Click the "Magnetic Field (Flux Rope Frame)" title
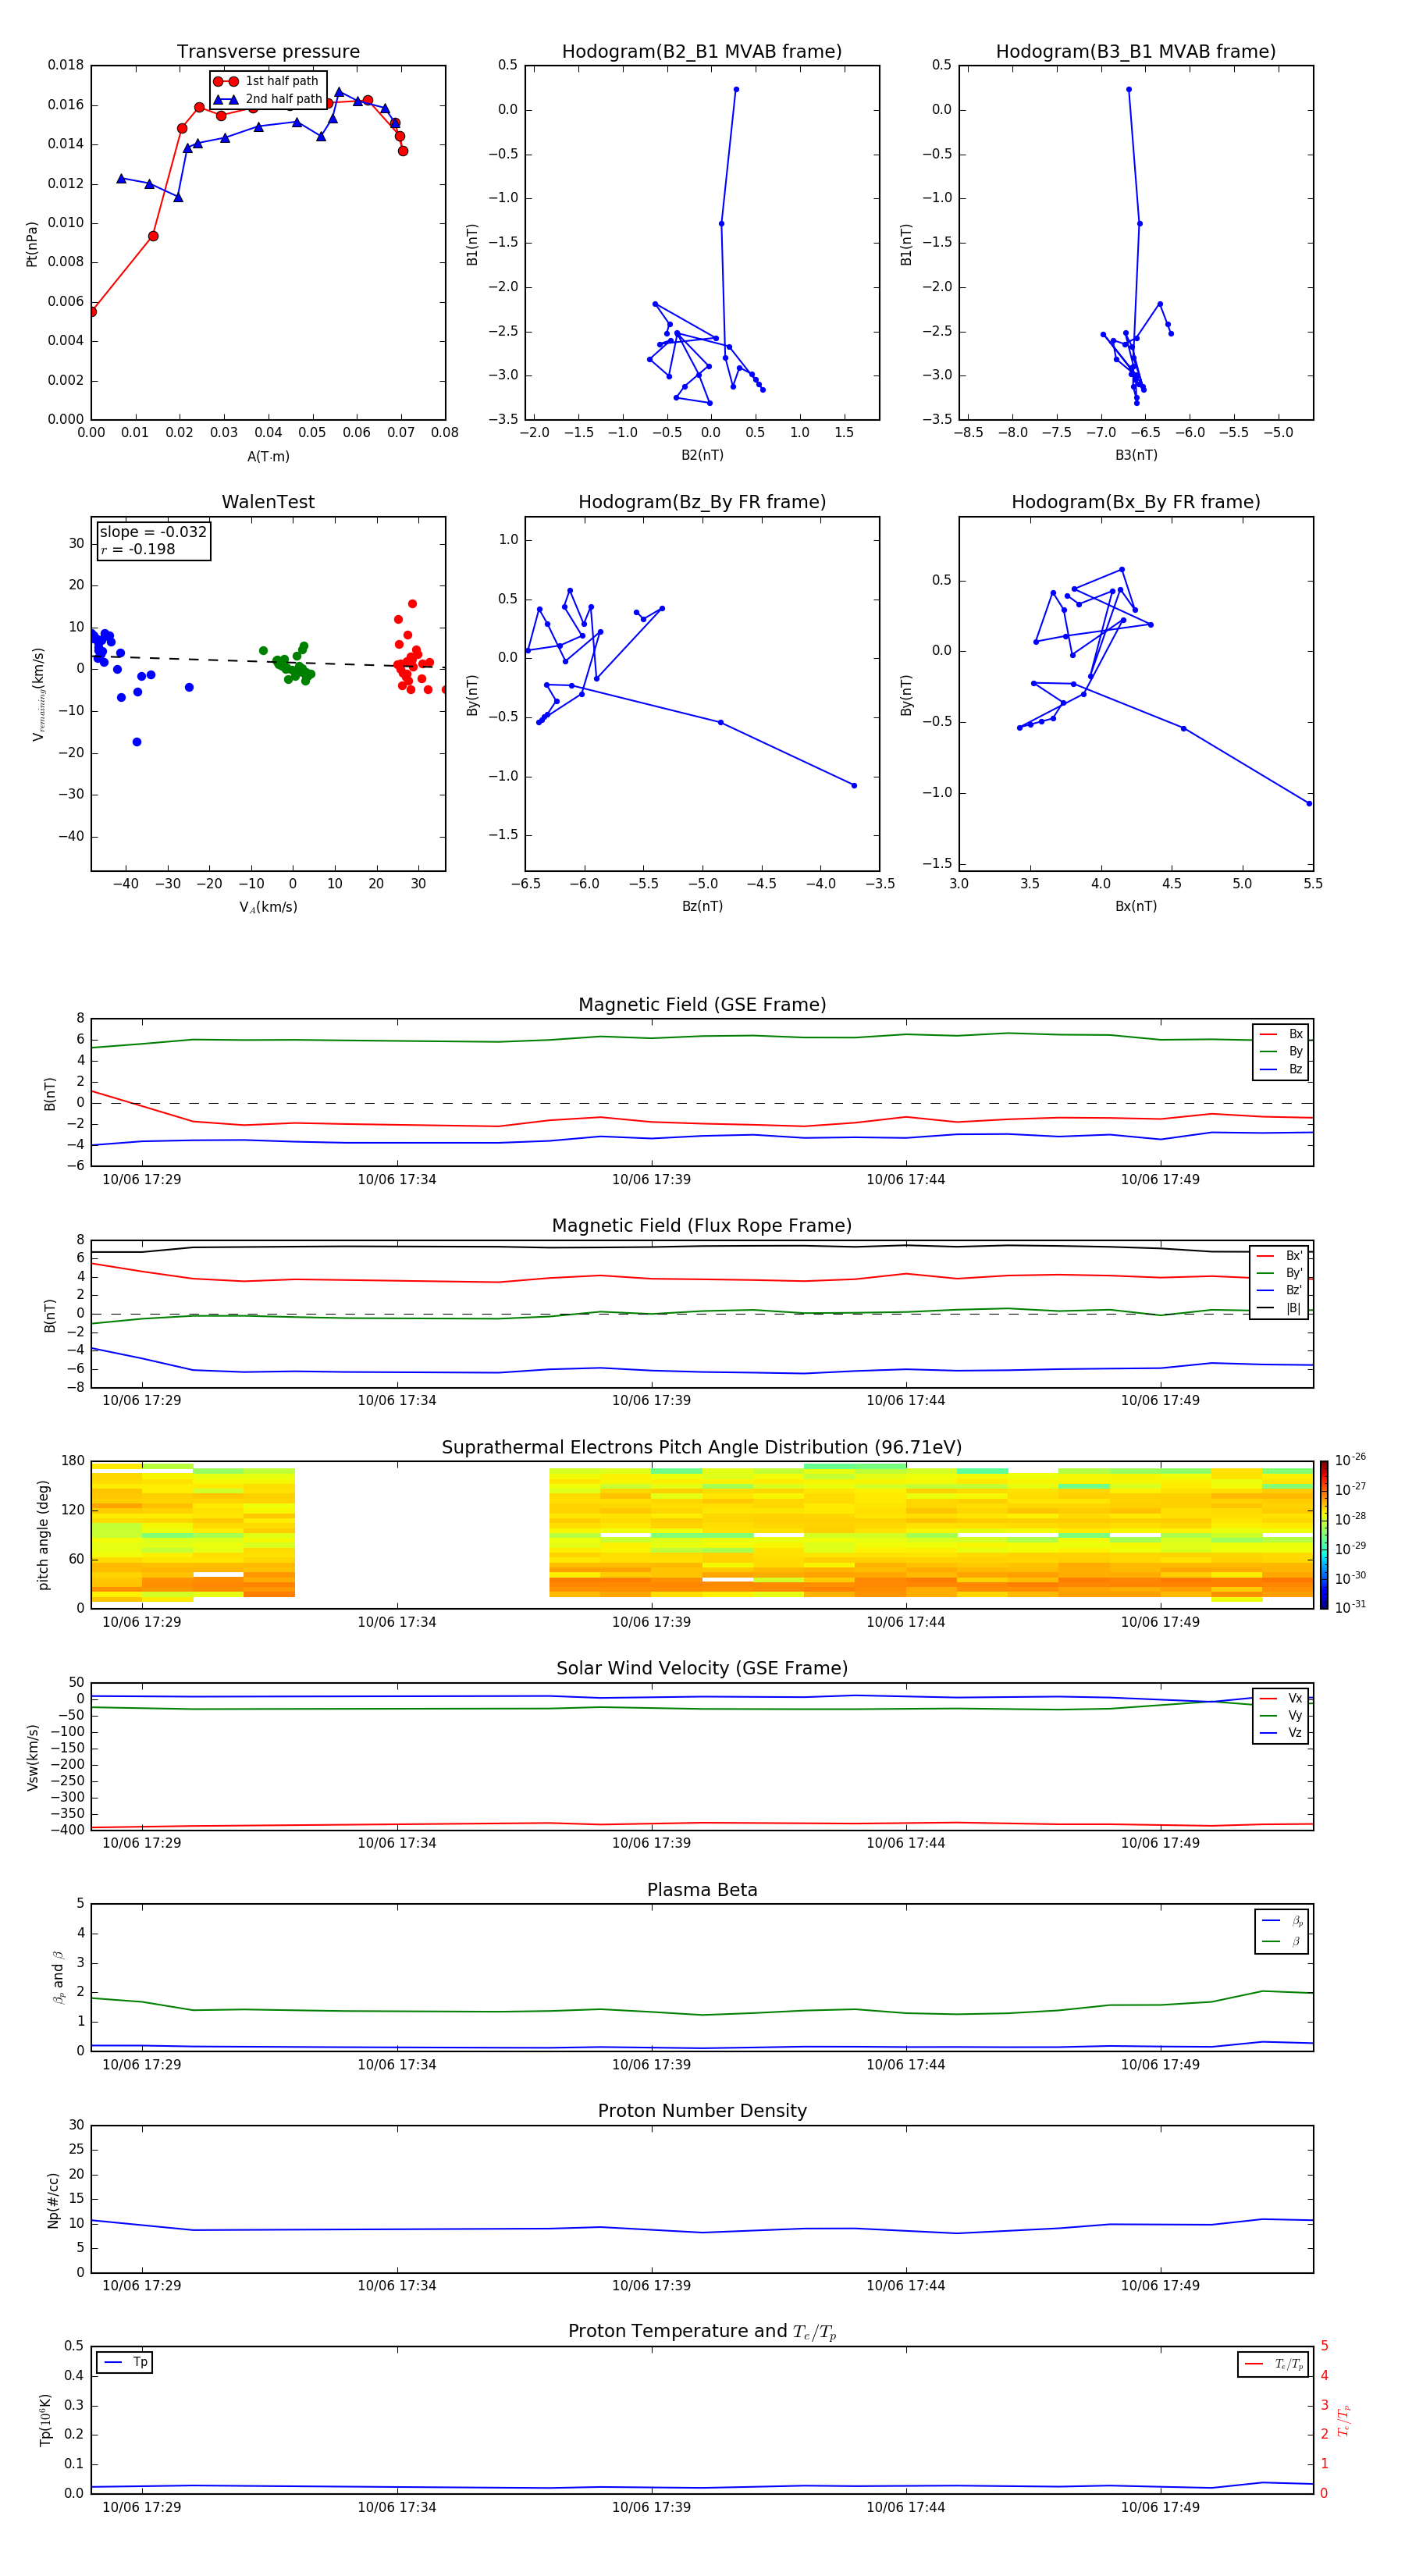Screen dimensions: 1405x2576 click(702, 1226)
